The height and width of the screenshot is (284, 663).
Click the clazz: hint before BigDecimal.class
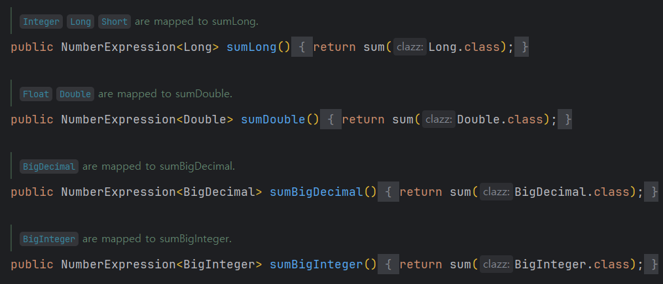click(x=496, y=192)
